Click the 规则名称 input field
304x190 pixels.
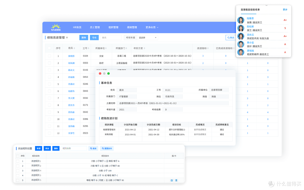74,149
